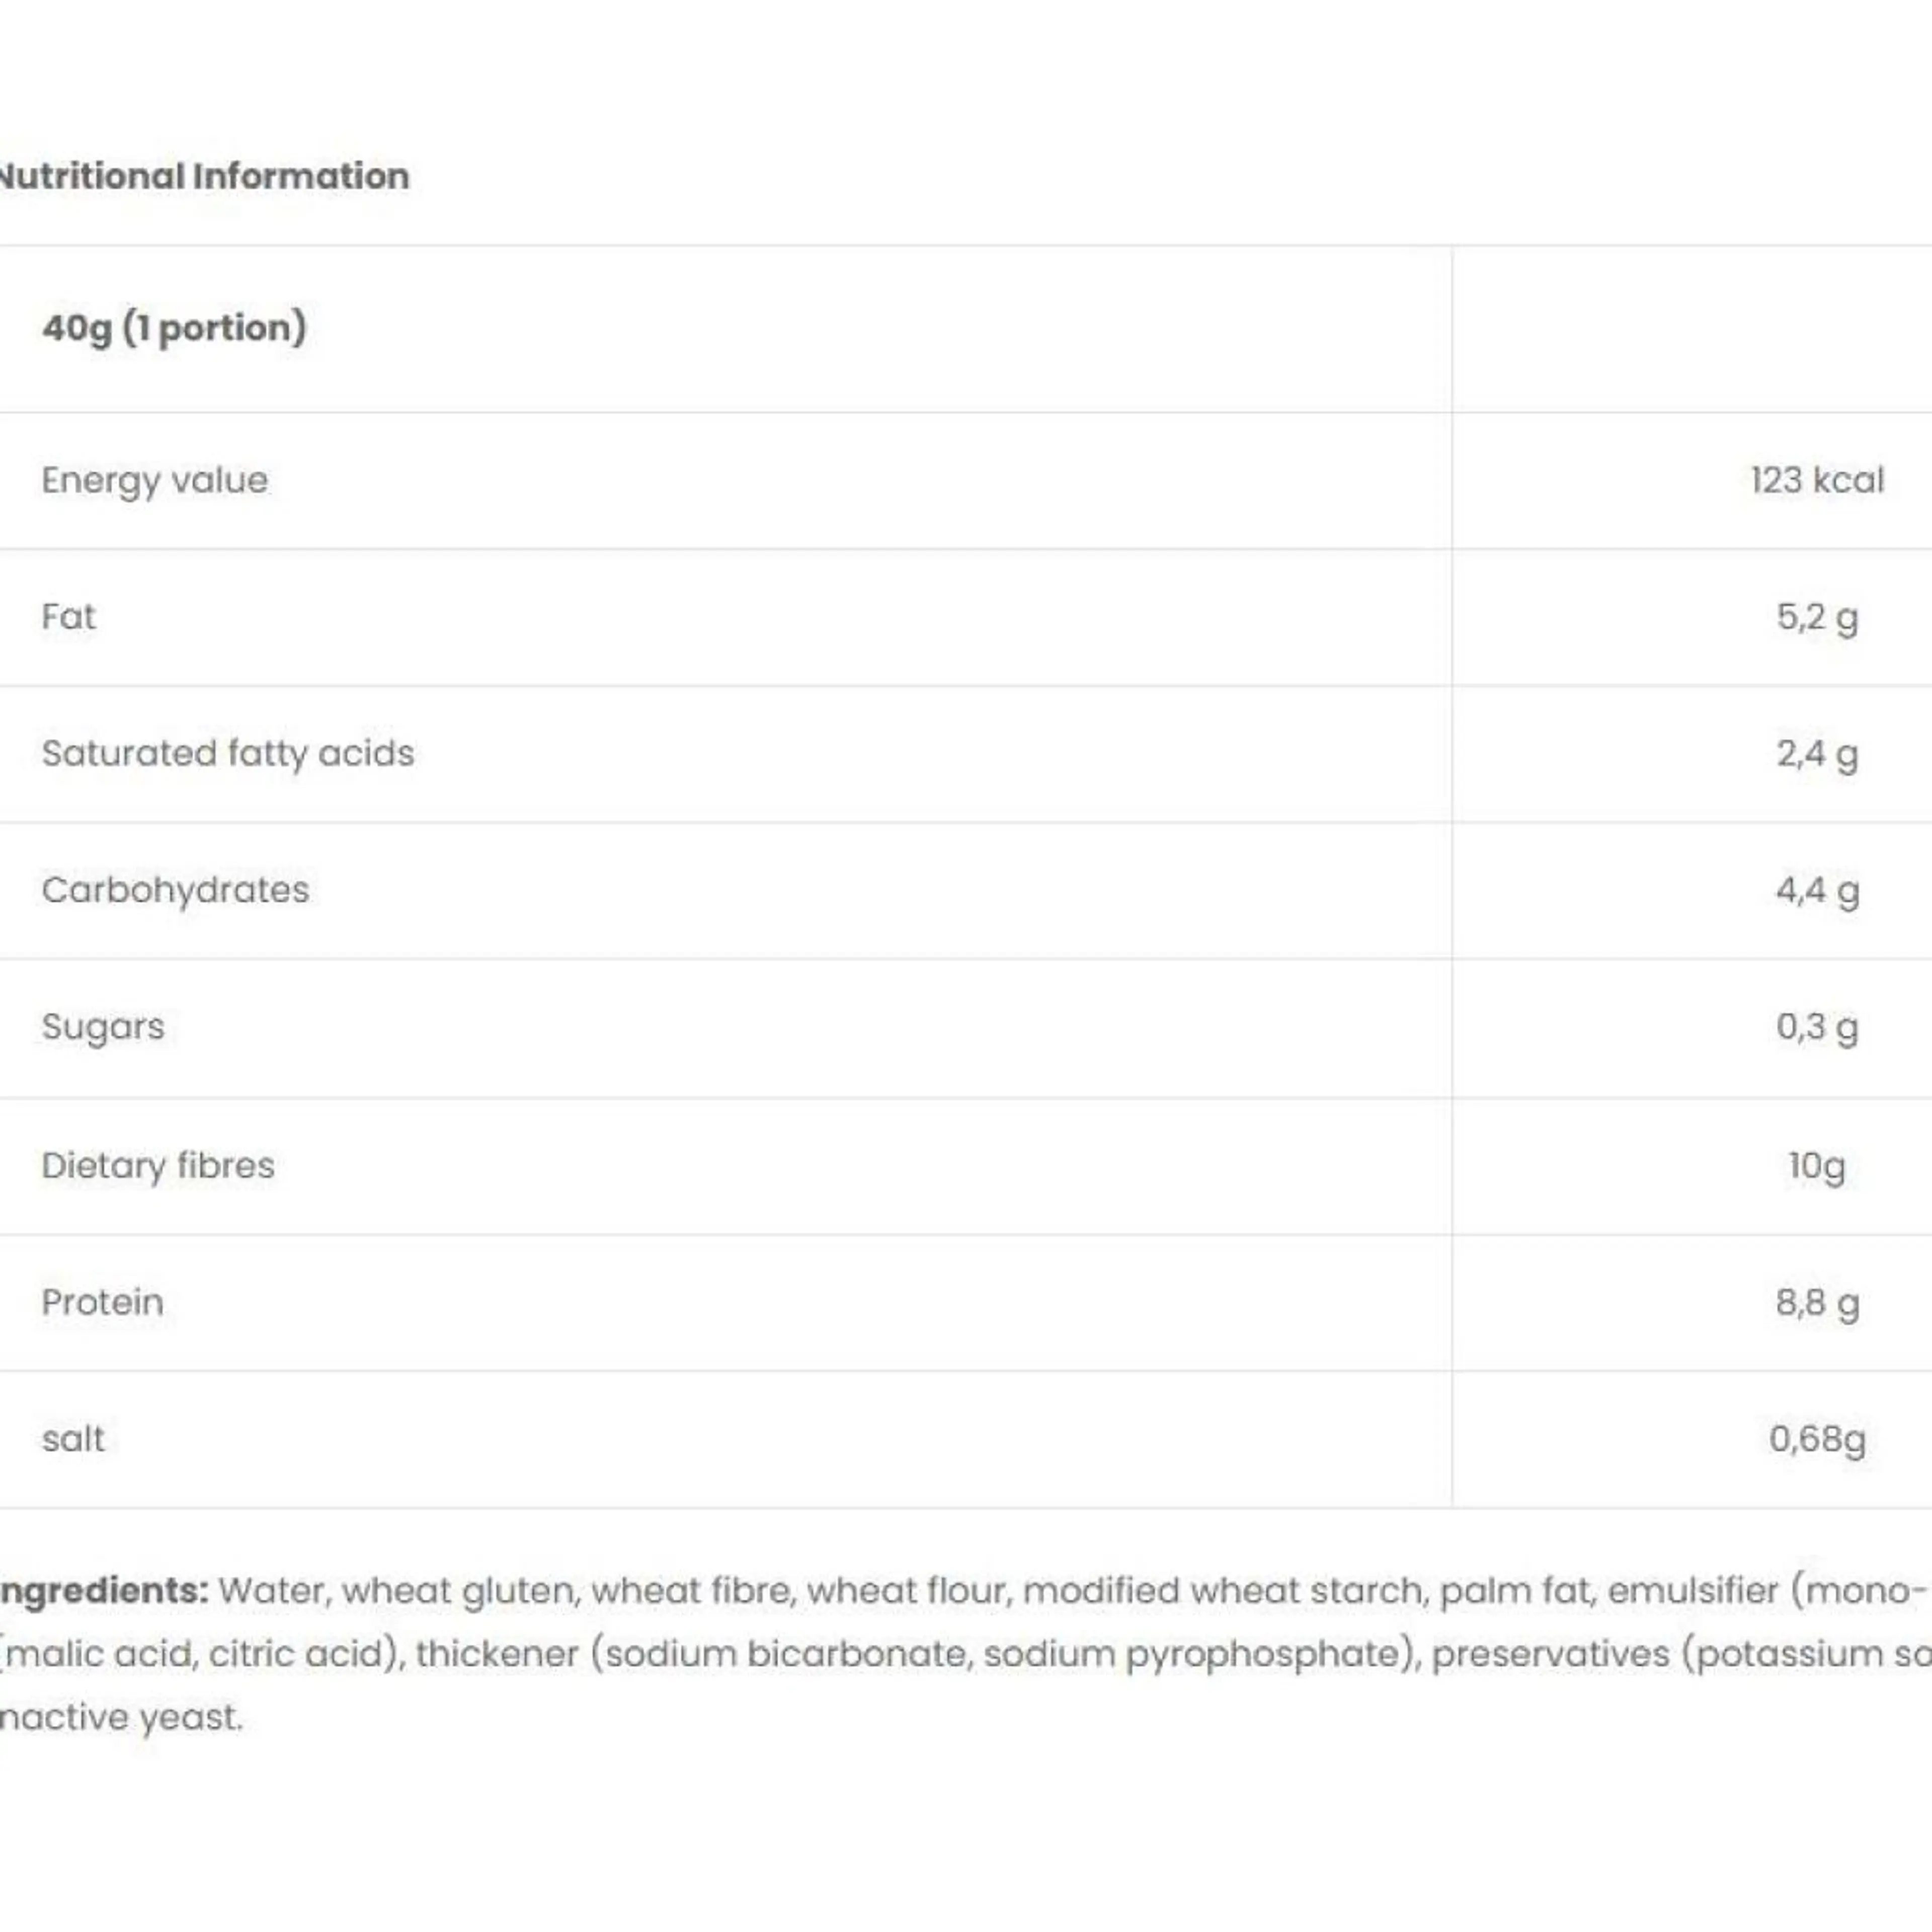This screenshot has width=1932, height=1932.
Task: Click the bold Ingredients label
Action: coord(104,1590)
